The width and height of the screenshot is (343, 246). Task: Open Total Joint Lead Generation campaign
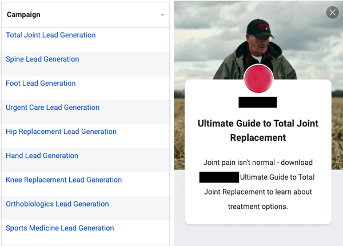(51, 35)
